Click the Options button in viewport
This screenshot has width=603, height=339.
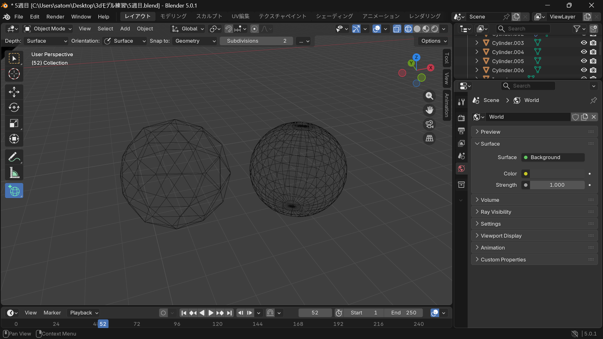click(x=434, y=41)
